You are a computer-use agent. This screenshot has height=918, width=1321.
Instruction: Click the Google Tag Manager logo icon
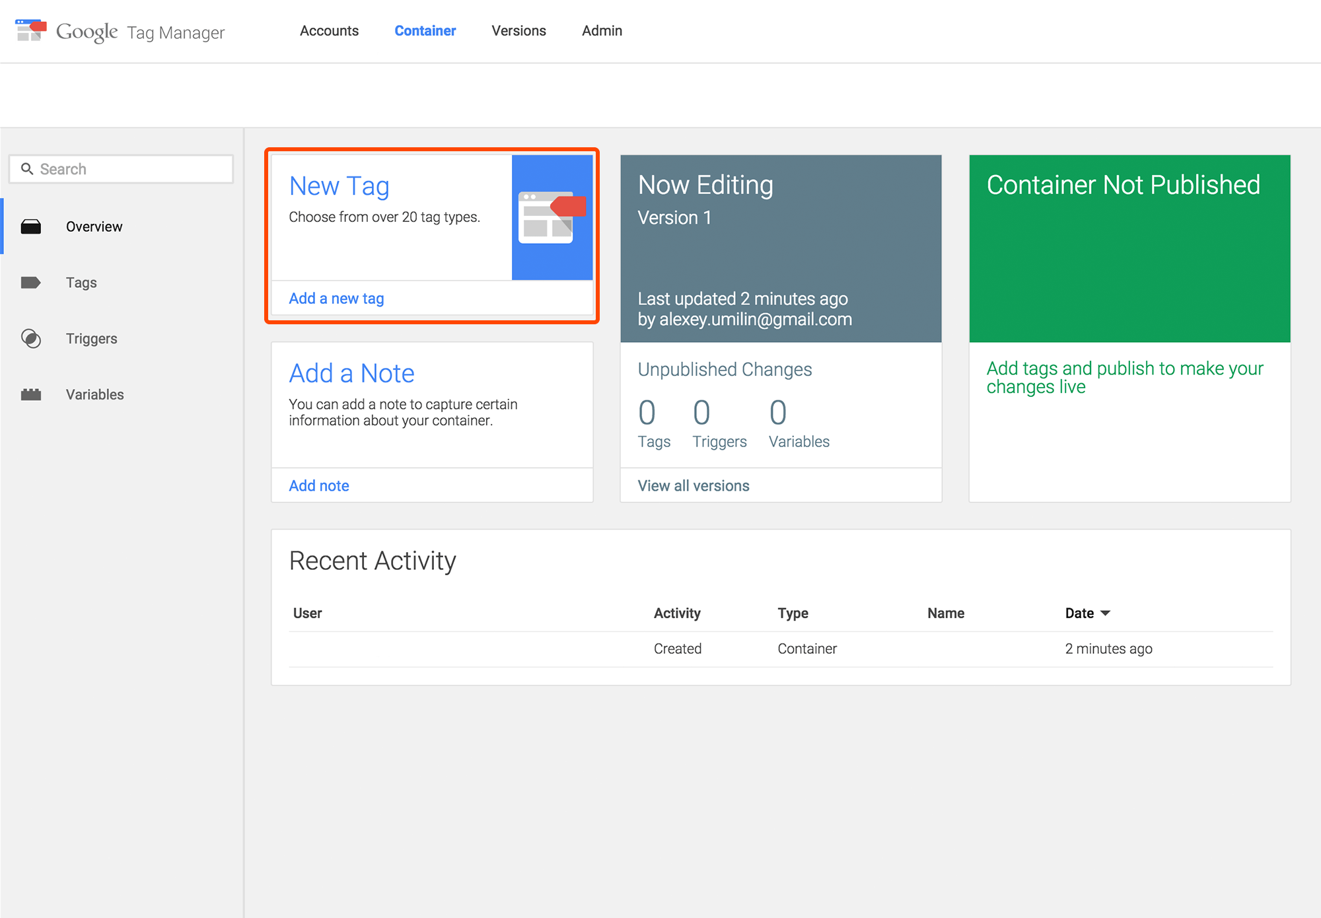pyautogui.click(x=30, y=30)
